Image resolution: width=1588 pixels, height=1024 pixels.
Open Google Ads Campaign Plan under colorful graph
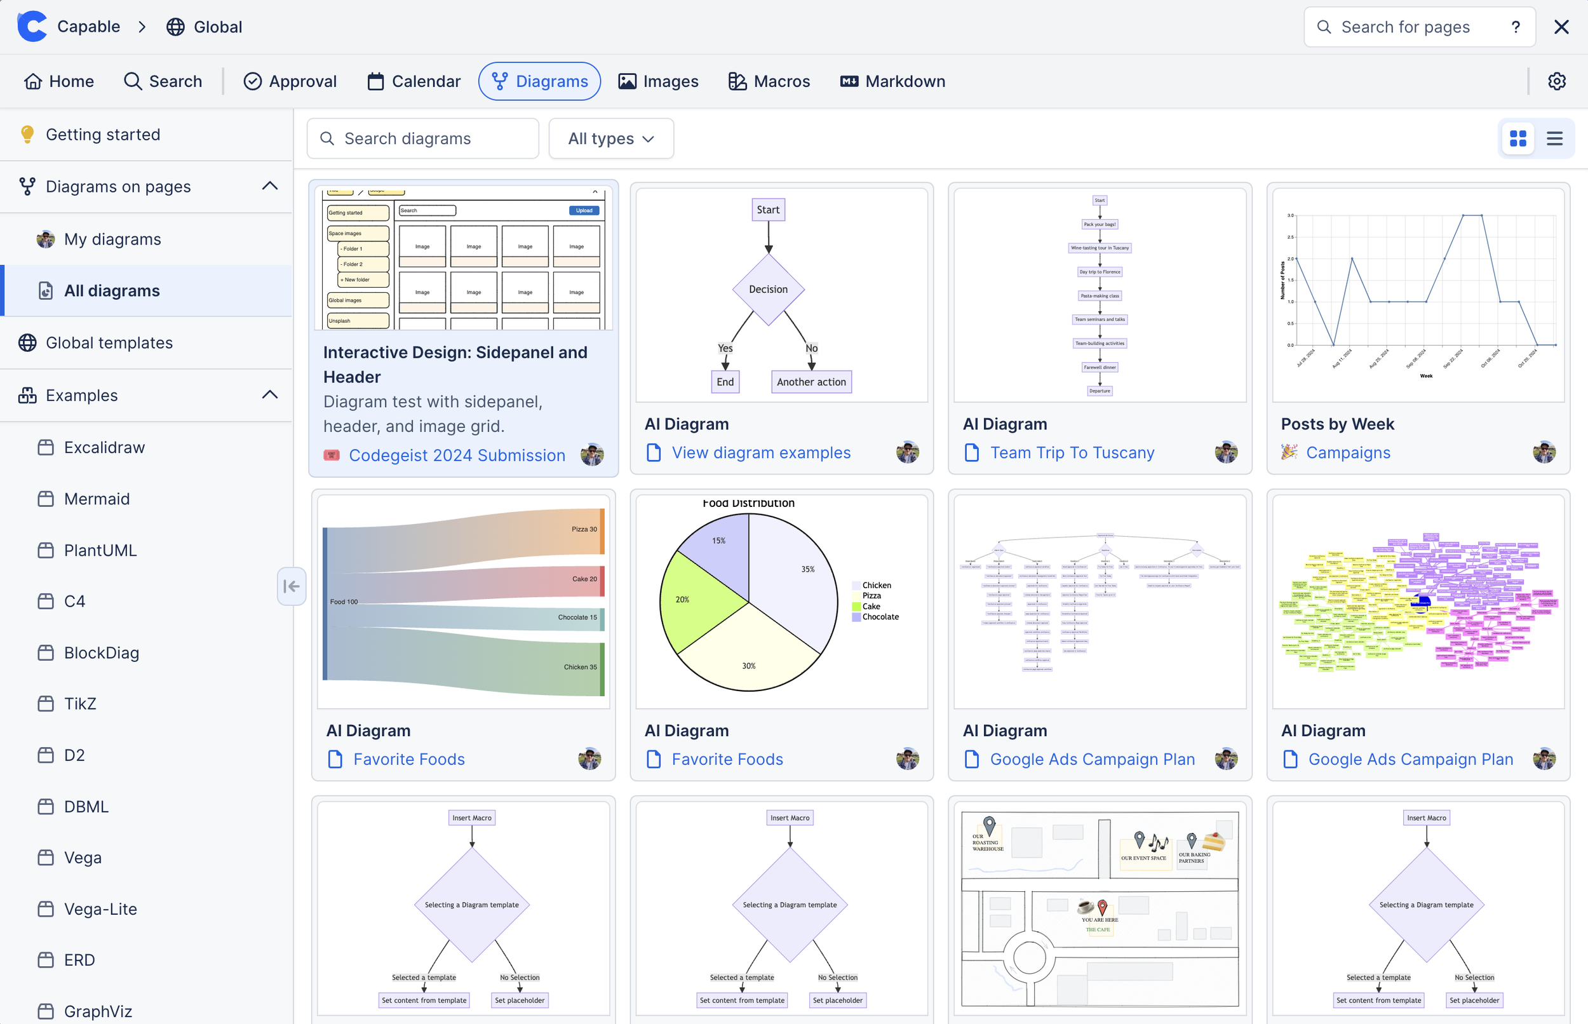(x=1411, y=758)
